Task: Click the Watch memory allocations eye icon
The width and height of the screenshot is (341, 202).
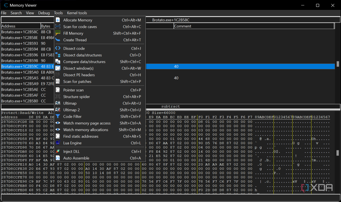Action: tap(58, 130)
